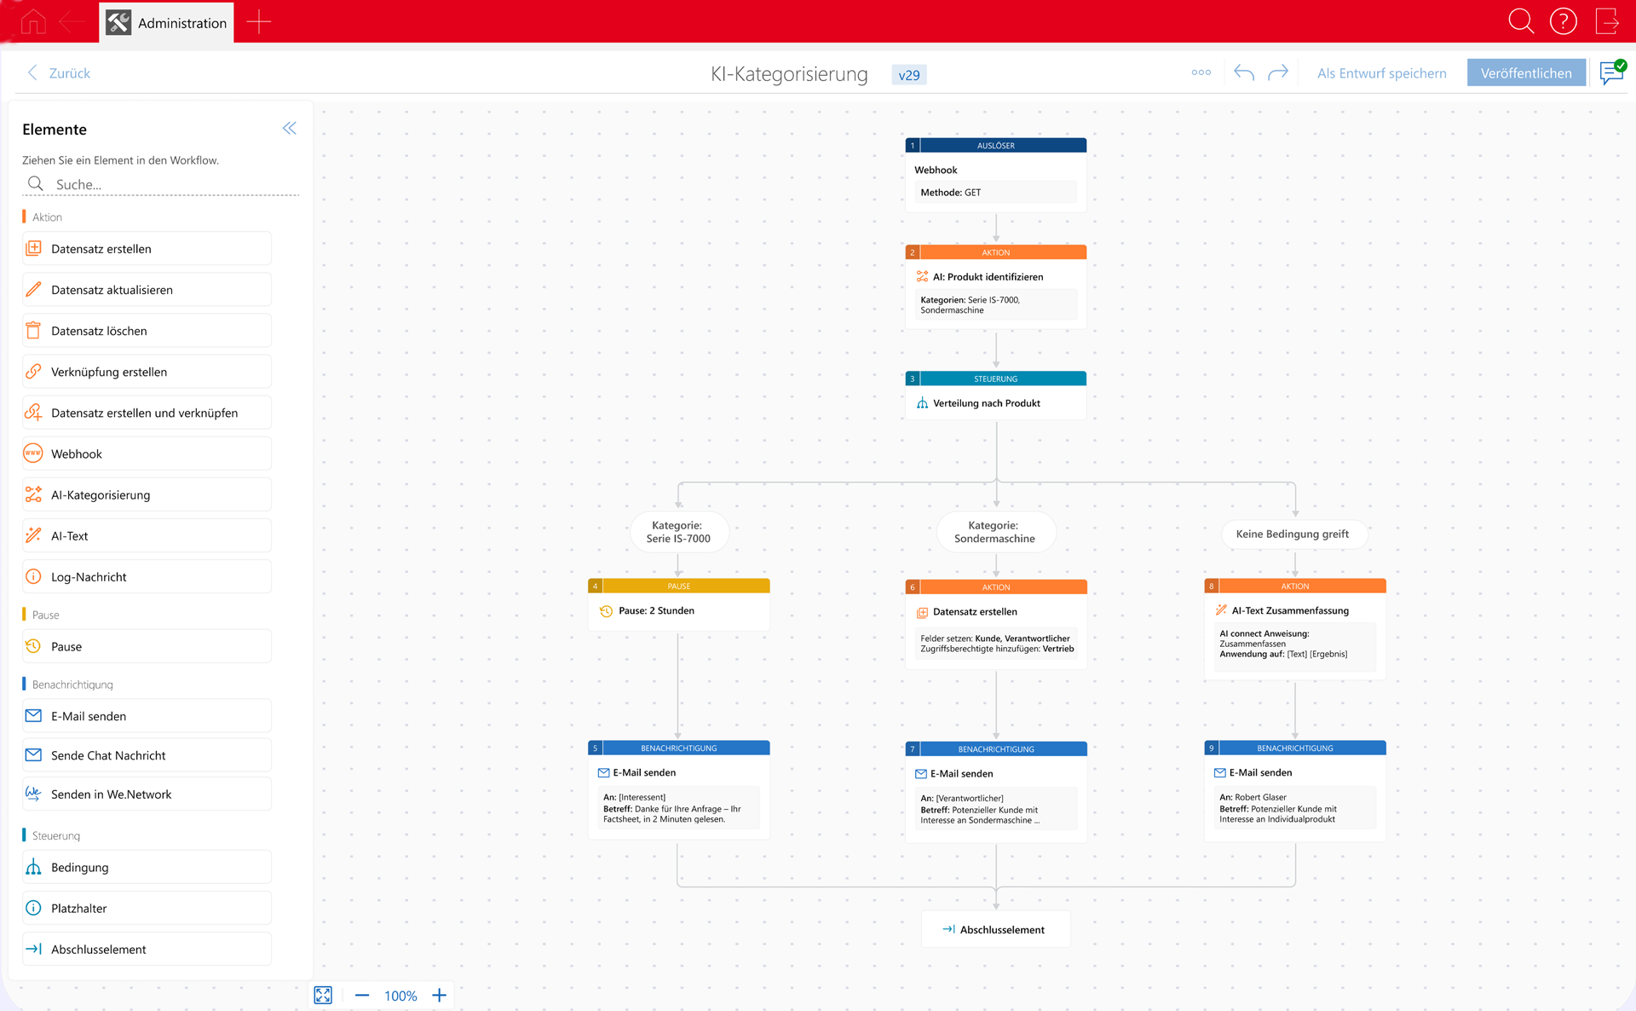This screenshot has height=1011, width=1636.
Task: Select AI-Kategorisierung element
Action: [147, 494]
